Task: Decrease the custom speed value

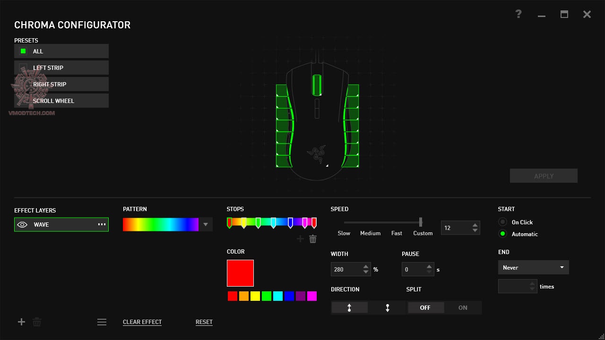Action: coord(475,230)
